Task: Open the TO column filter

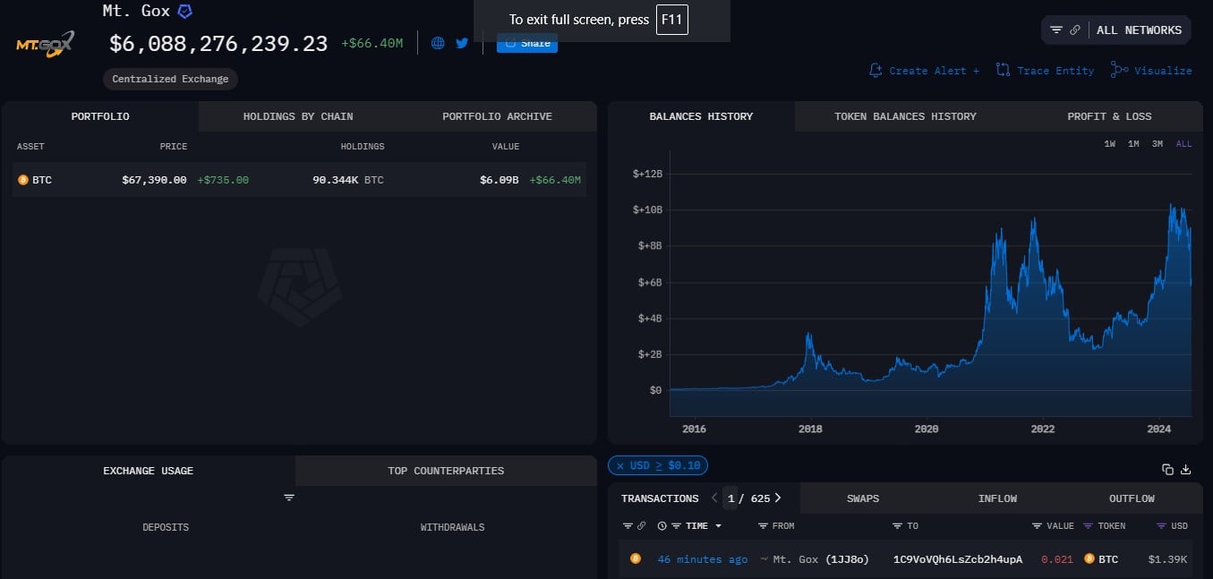Action: tap(897, 526)
